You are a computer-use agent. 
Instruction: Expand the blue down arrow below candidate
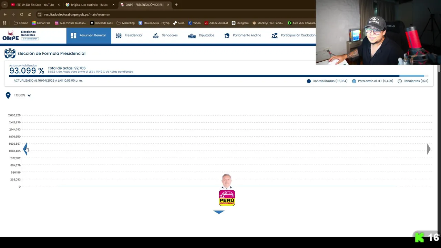(219, 212)
